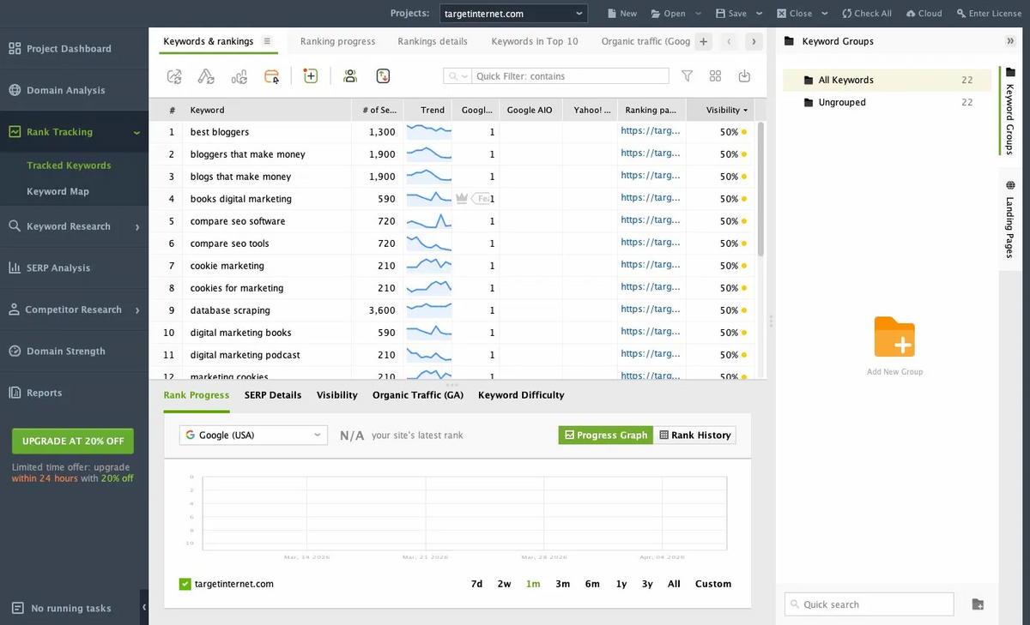Select the All Keywords group
The height and width of the screenshot is (625, 1030).
(887, 80)
